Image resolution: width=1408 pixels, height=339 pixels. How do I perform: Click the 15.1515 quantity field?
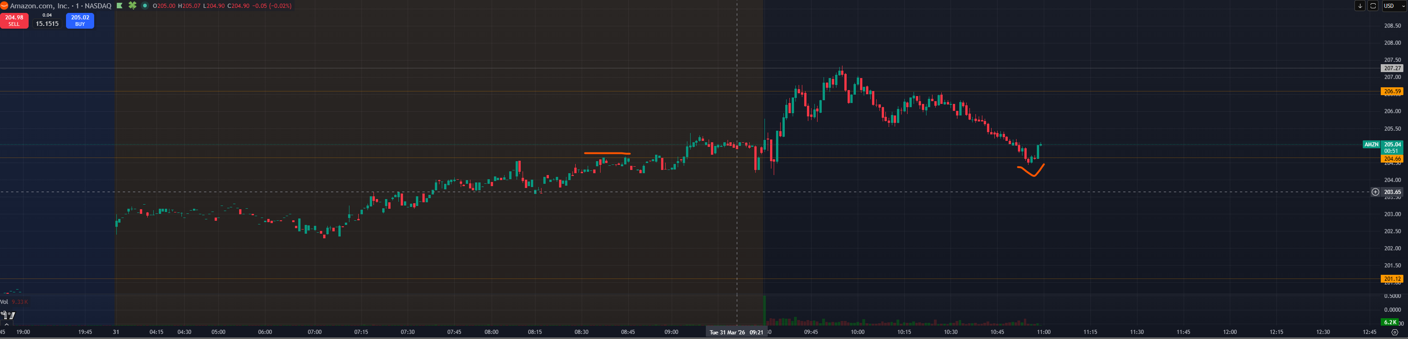[47, 24]
